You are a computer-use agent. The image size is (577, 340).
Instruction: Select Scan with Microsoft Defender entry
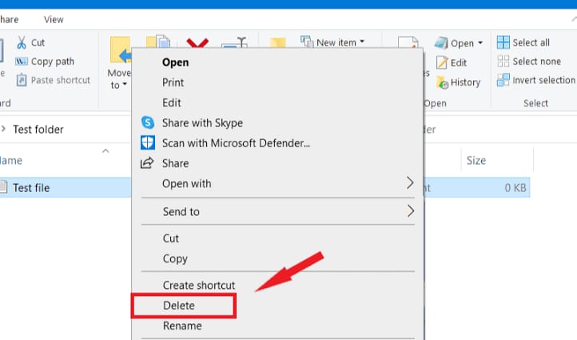coord(236,143)
